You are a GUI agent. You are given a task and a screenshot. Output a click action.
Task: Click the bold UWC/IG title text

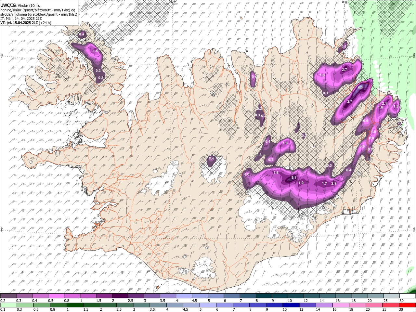click(7, 6)
